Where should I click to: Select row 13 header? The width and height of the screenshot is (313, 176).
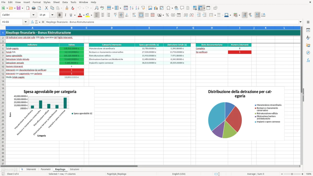(3, 77)
